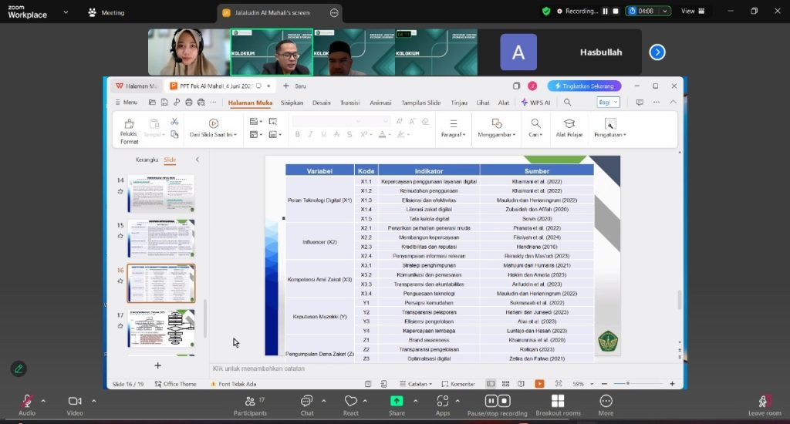Click the Alat Pelajar icon
This screenshot has height=424, width=790.
(569, 124)
